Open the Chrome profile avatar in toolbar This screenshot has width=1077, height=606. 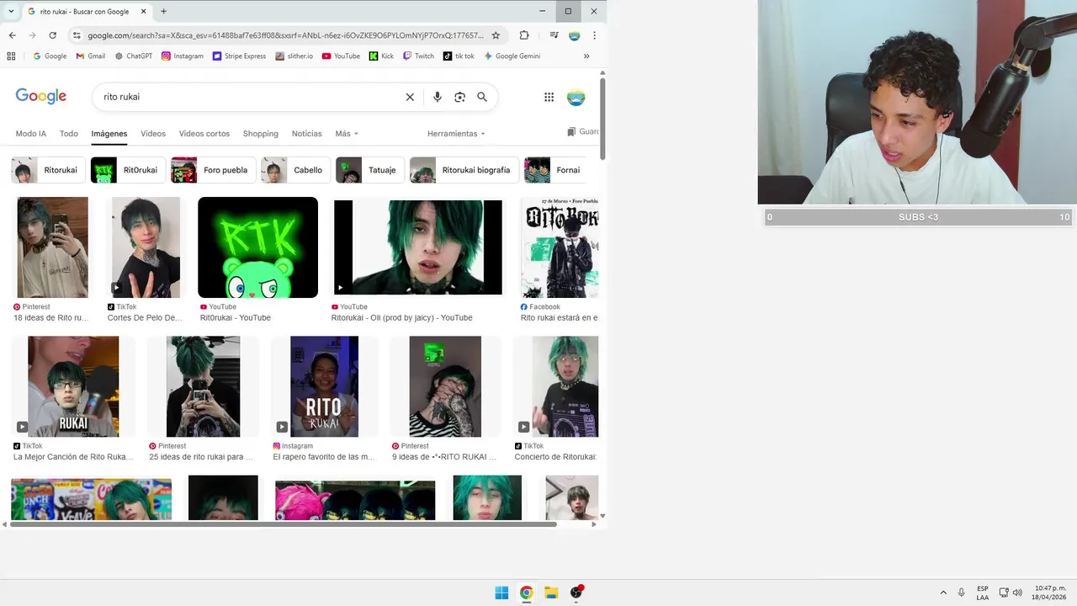pos(574,35)
